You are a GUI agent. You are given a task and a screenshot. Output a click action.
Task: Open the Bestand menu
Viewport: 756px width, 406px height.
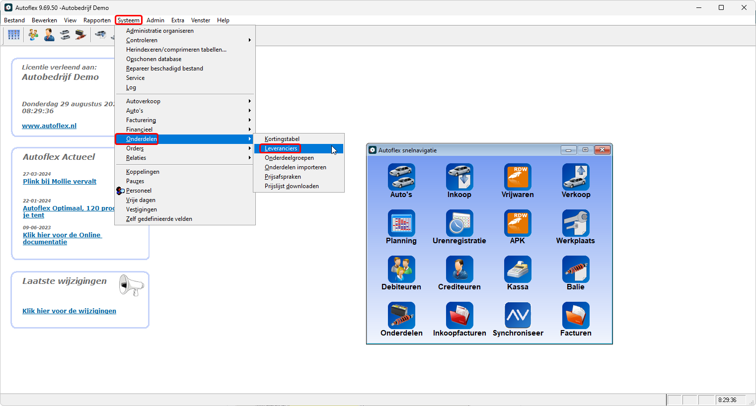click(14, 20)
